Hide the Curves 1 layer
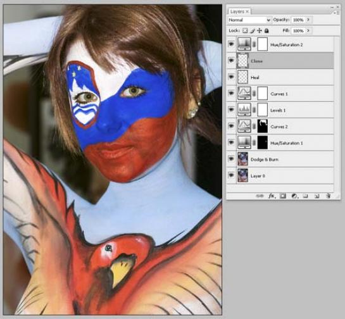345x319 pixels. 231,93
